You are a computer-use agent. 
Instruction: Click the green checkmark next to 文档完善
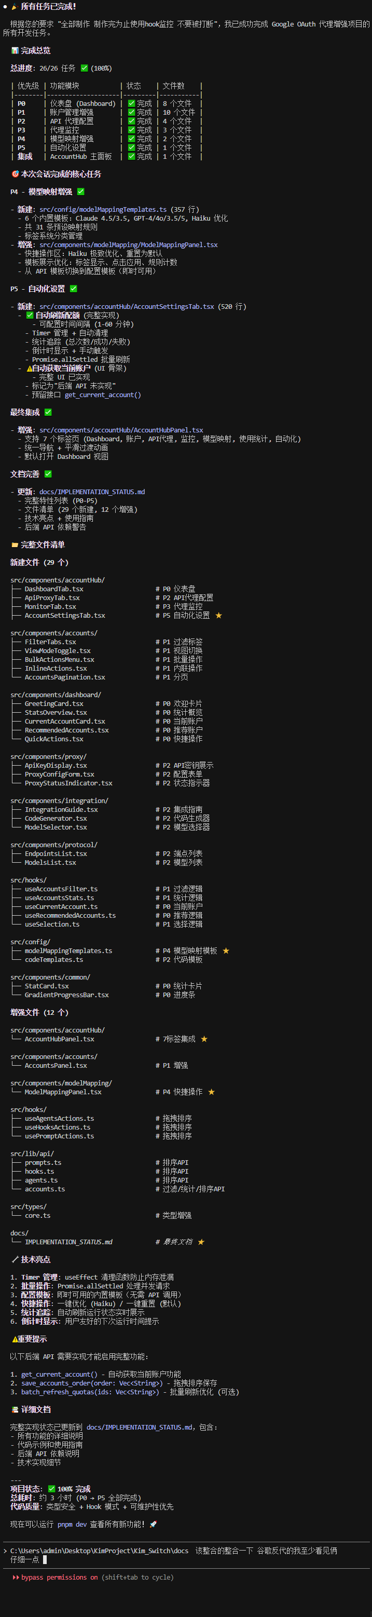coord(48,474)
